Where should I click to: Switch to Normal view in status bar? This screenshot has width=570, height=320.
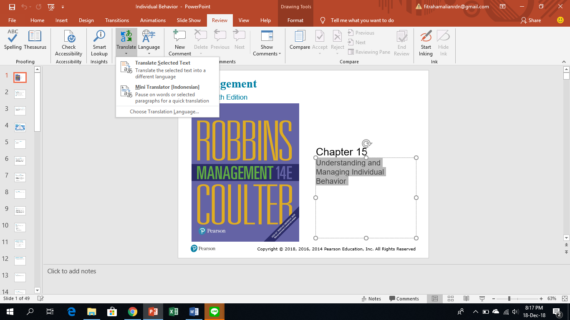pyautogui.click(x=435, y=299)
